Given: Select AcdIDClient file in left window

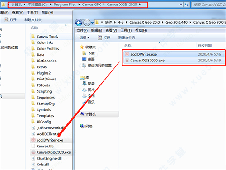Looking at the screenshot, I should [46, 134].
